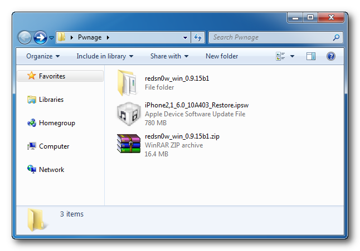The image size is (360, 251).
Task: Select Network in the navigation pane
Action: point(51,170)
